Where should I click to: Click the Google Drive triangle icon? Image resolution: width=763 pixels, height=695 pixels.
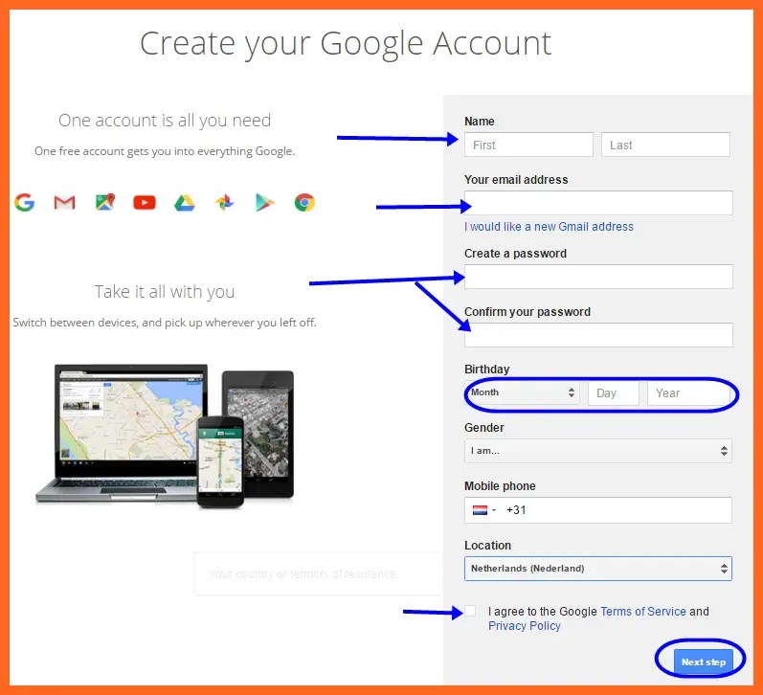(185, 202)
